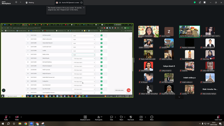Screen dimensions: 224x126
Task: Click the green encryption shield icon
Action: point(195,2)
